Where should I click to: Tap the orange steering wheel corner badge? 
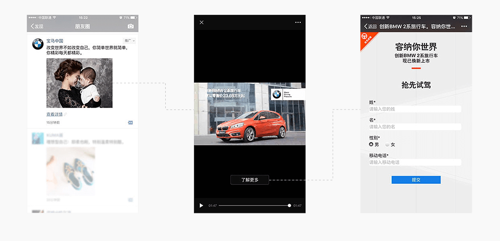point(367,39)
